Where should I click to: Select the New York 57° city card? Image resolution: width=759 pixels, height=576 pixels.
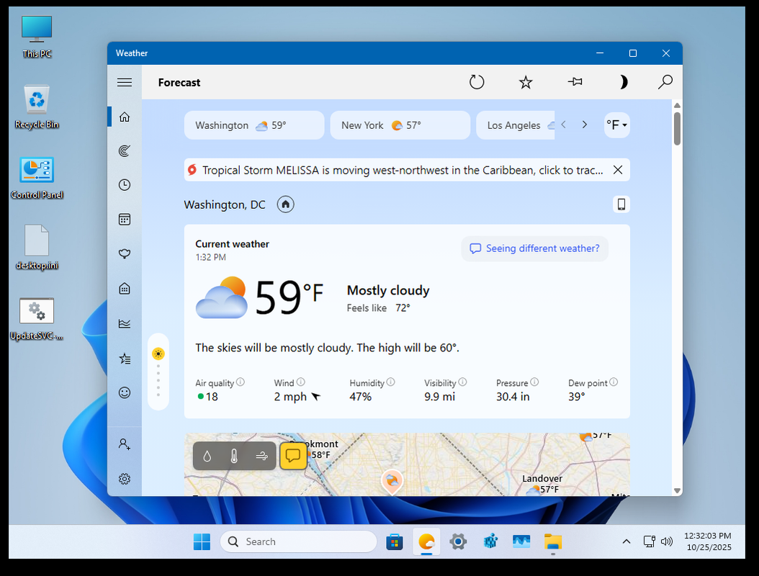click(x=400, y=125)
